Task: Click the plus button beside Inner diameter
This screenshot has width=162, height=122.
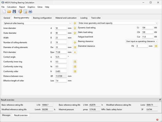Action: tap(75, 28)
